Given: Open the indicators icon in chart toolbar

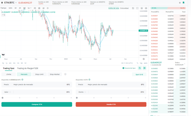Looking at the screenshot, I should [35, 8].
